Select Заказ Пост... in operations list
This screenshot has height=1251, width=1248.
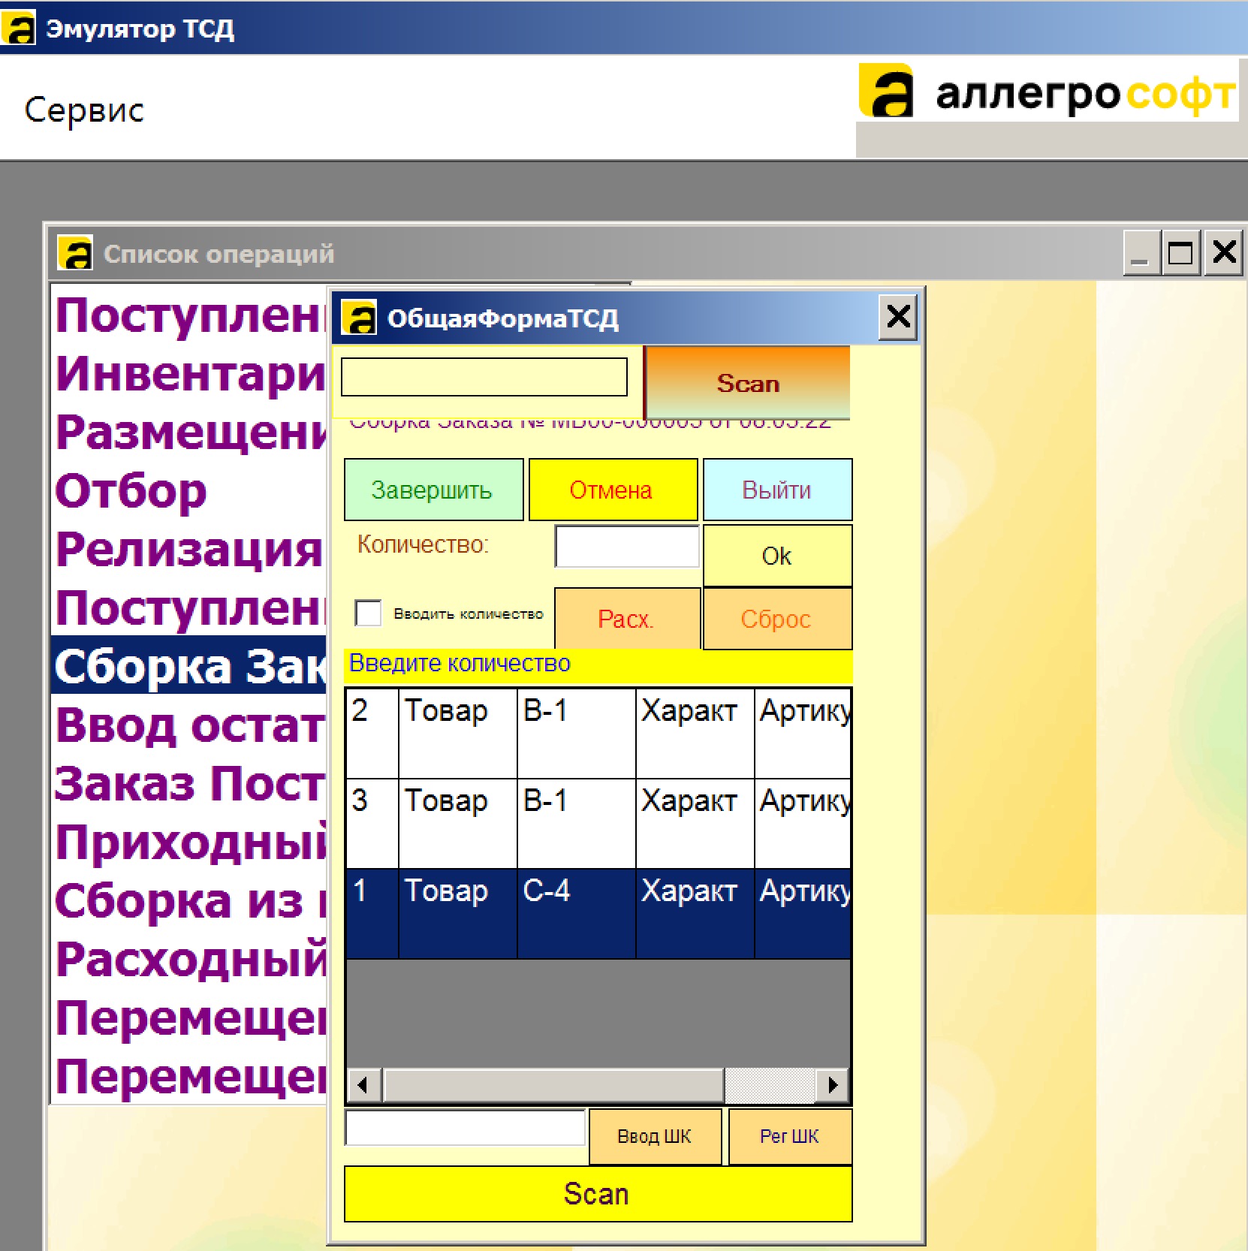(x=189, y=784)
